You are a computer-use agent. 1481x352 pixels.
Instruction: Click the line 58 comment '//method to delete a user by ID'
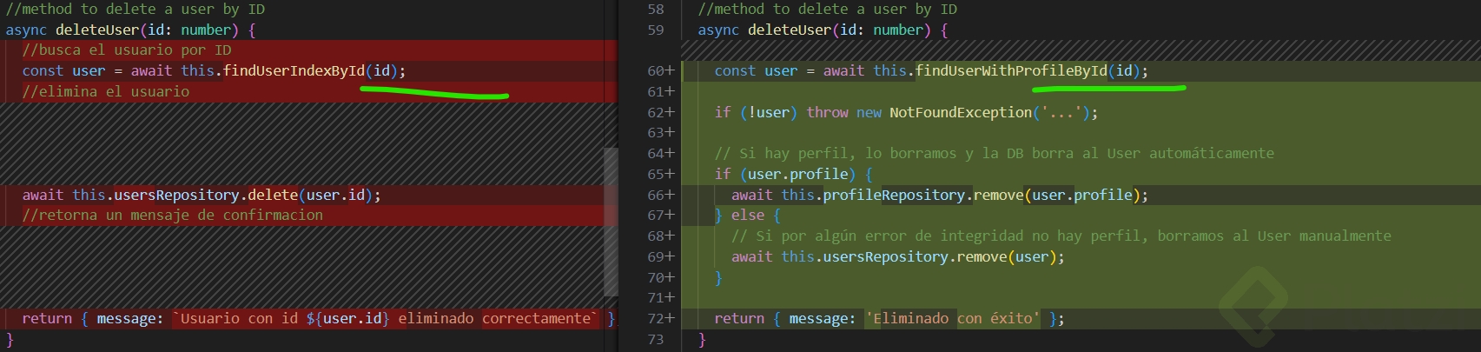[x=828, y=10]
